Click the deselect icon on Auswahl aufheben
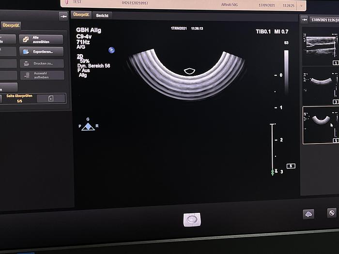Screen dimensions: 339x254 click(x=27, y=75)
